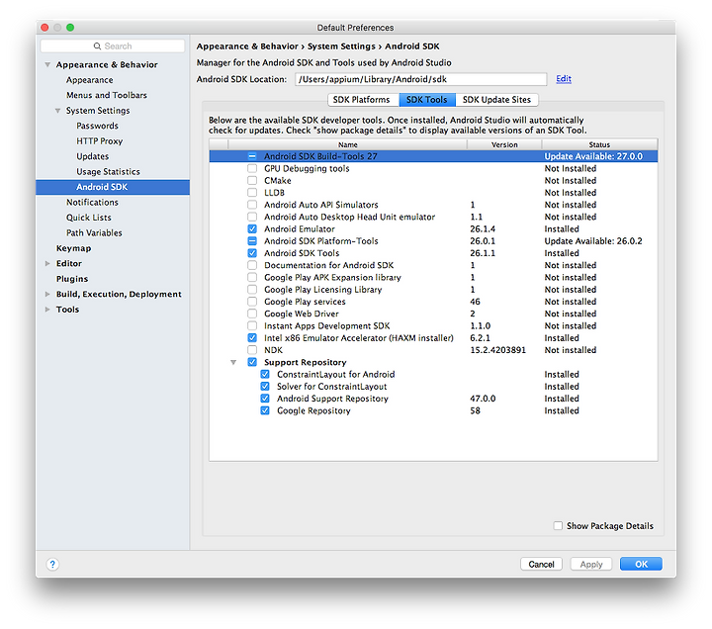Click the Android SDK Location path field
The width and height of the screenshot is (712, 629).
point(421,79)
